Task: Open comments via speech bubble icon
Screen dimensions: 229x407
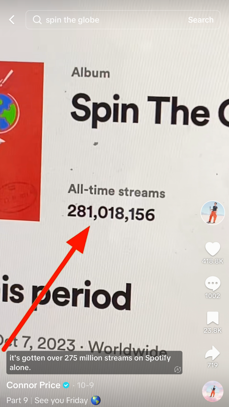Action: (212, 283)
